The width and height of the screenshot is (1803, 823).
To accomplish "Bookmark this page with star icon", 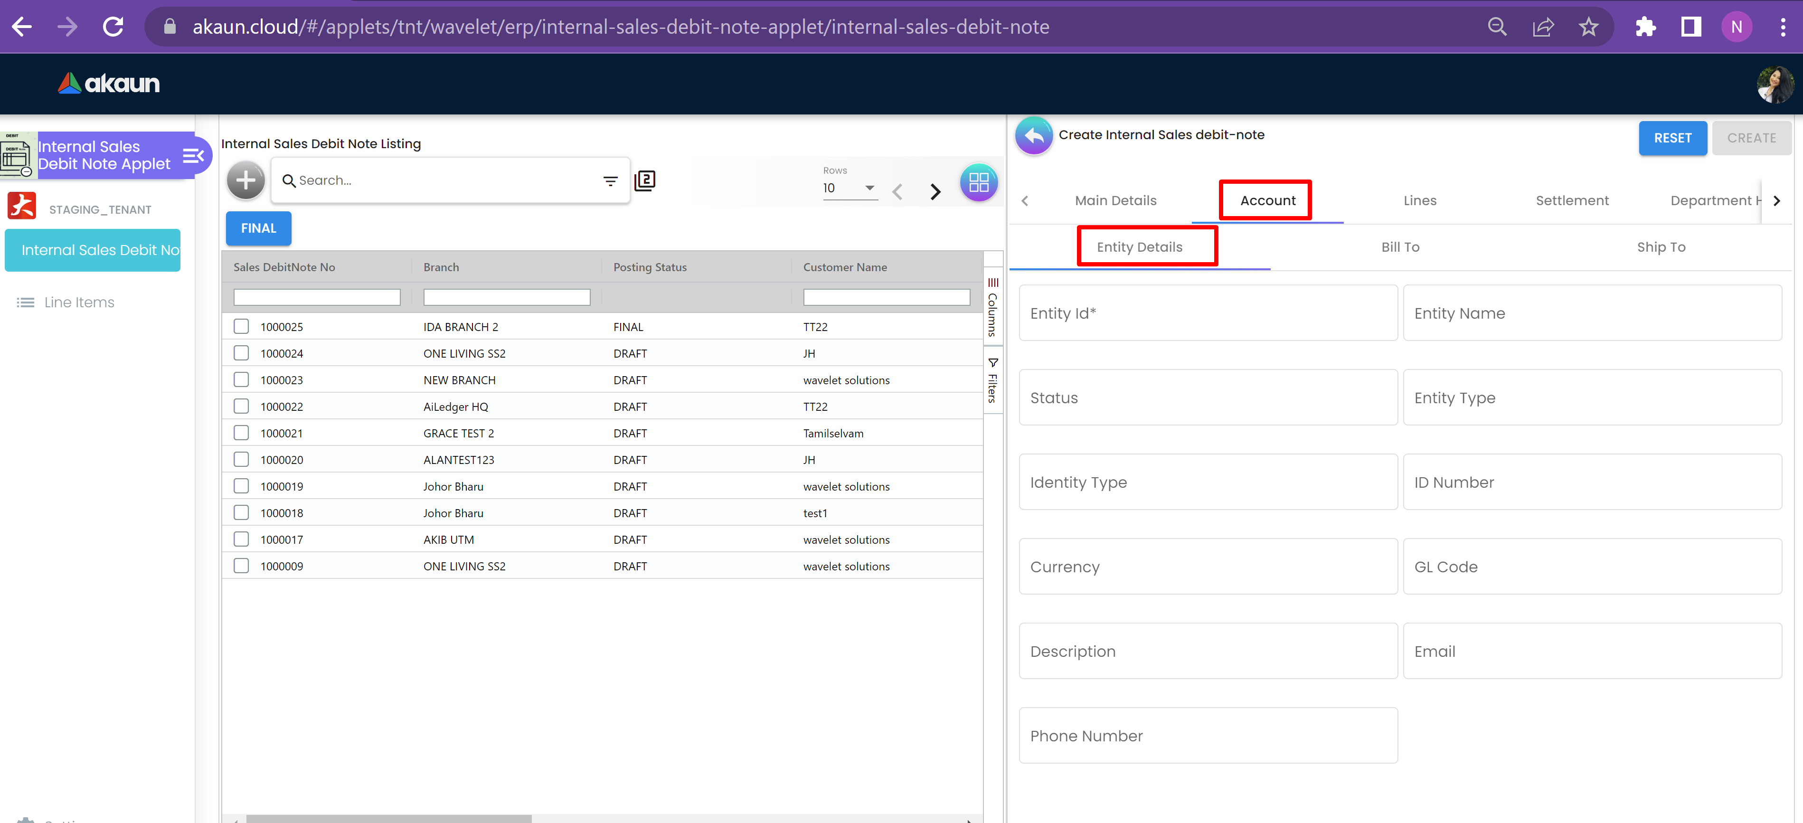I will coord(1588,27).
